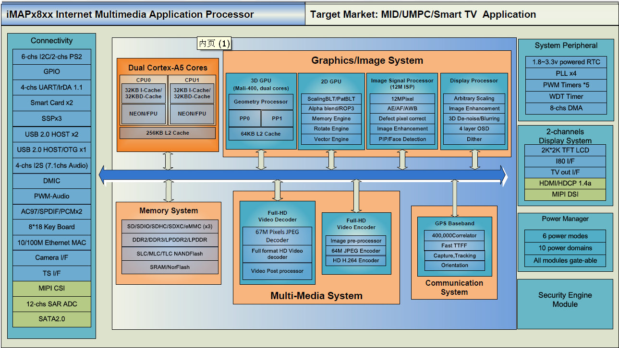Select the SSPx3 connectivity block
This screenshot has width=619, height=348.
51,118
